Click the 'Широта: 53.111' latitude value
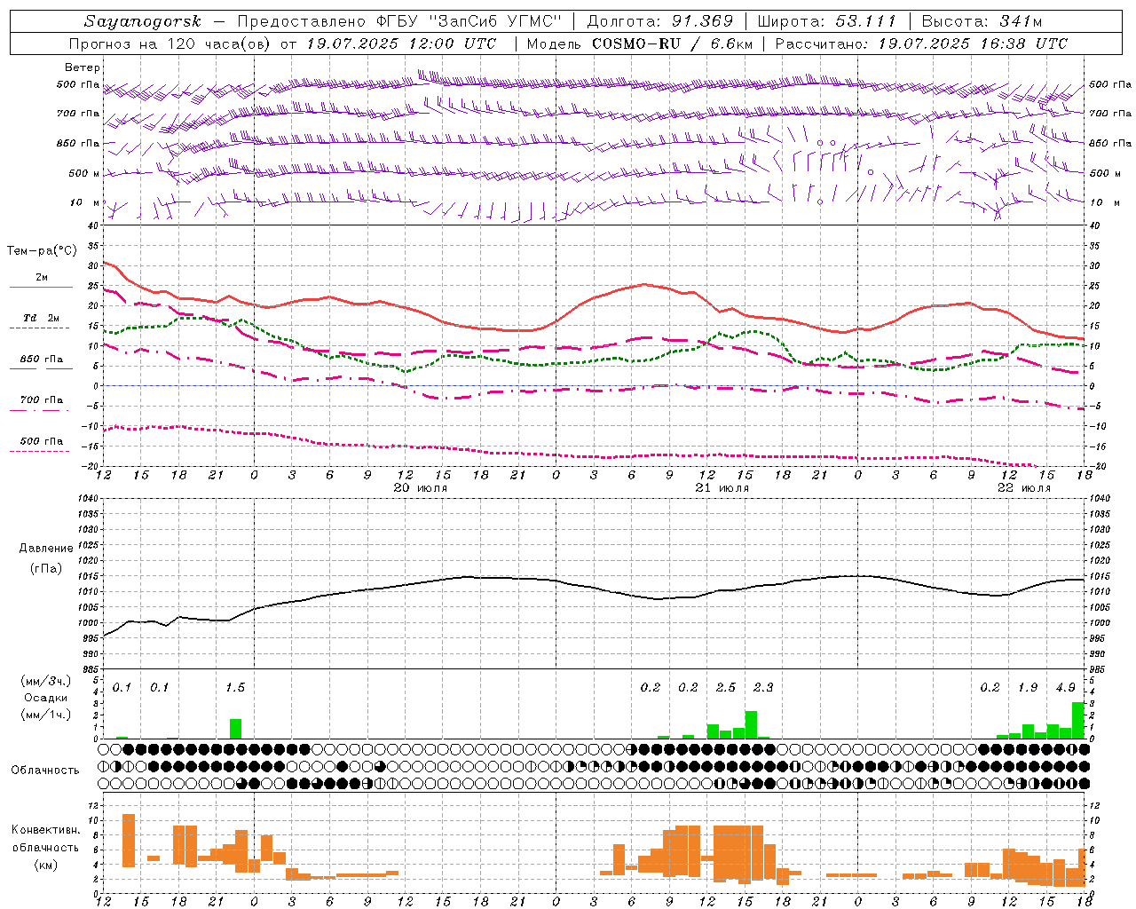The width and height of the screenshot is (1136, 909). pos(827,21)
